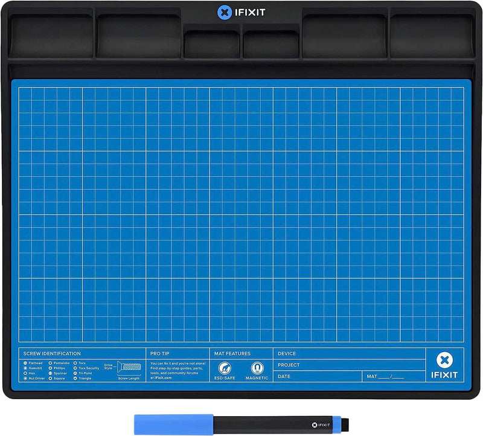Screen dimensions: 483x436
Task: Click the DEVICE field on the mat
Action: tap(349, 353)
